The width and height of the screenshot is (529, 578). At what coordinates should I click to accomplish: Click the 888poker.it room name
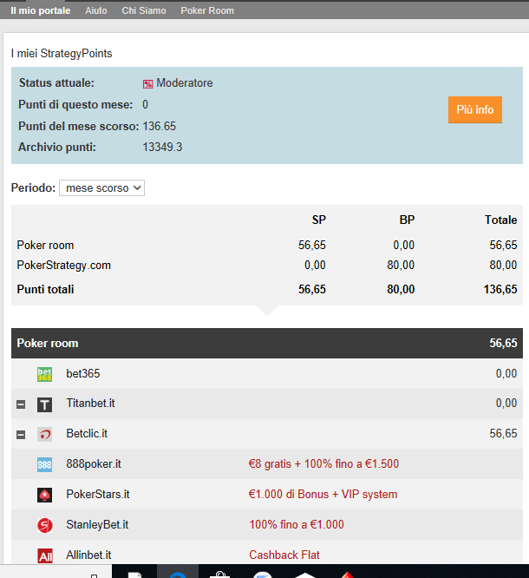pyautogui.click(x=94, y=463)
